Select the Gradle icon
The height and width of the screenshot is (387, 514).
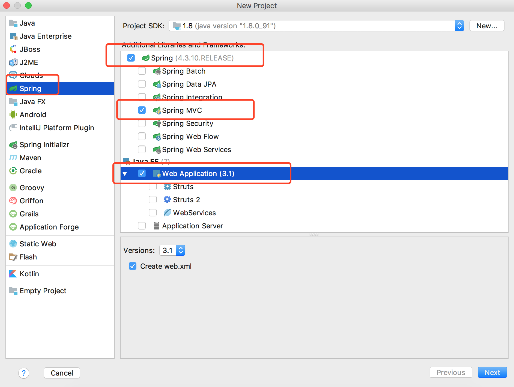(x=13, y=171)
